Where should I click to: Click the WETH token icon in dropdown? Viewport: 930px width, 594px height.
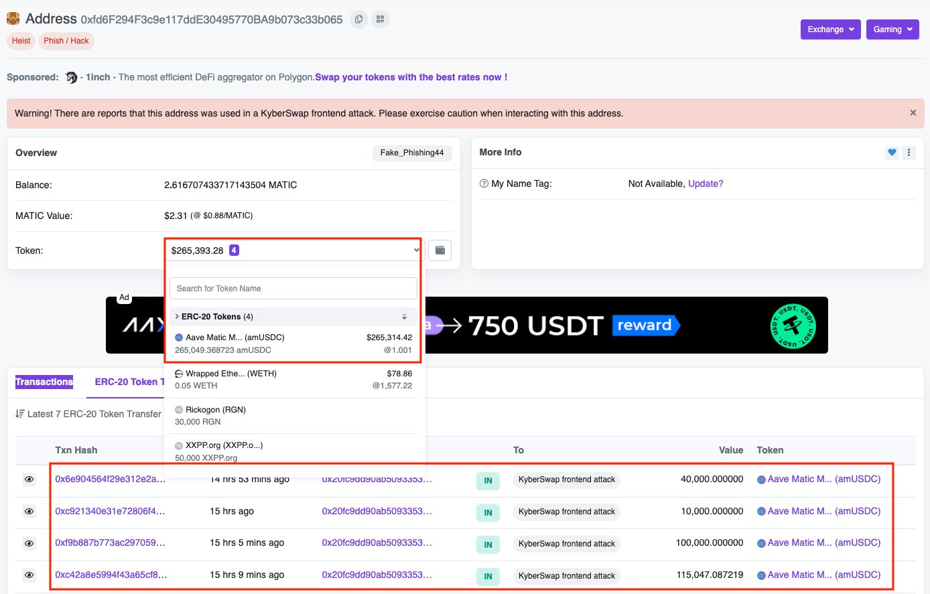click(179, 374)
